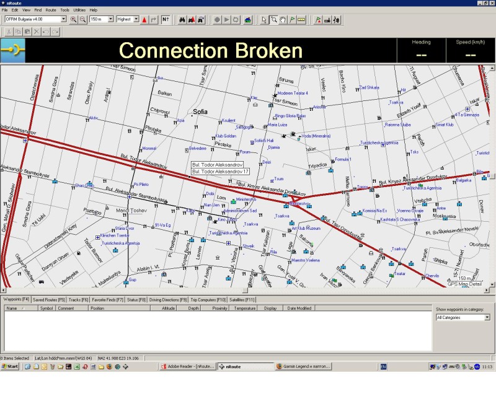The width and height of the screenshot is (496, 394).
Task: Open the OFRM Bulgaria v4.00 map dropdown
Action: coord(63,19)
